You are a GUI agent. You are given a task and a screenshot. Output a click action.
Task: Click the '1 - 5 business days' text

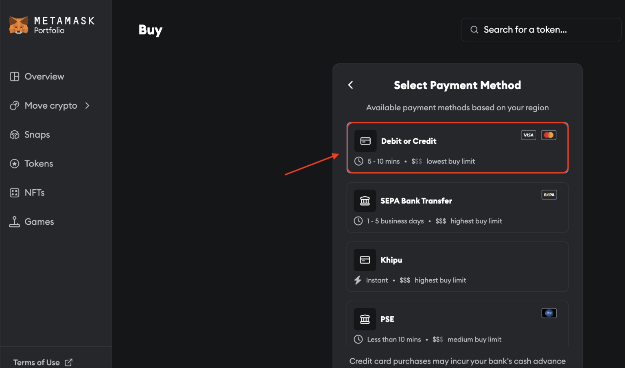395,221
